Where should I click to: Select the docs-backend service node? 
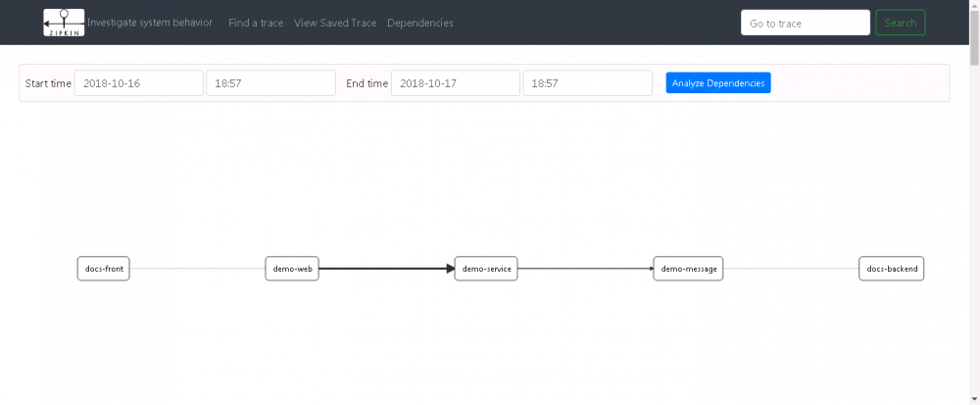(x=892, y=269)
